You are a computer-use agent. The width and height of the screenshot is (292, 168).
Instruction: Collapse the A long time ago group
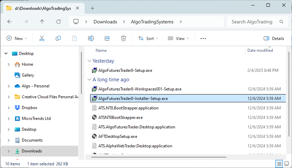(x=89, y=80)
